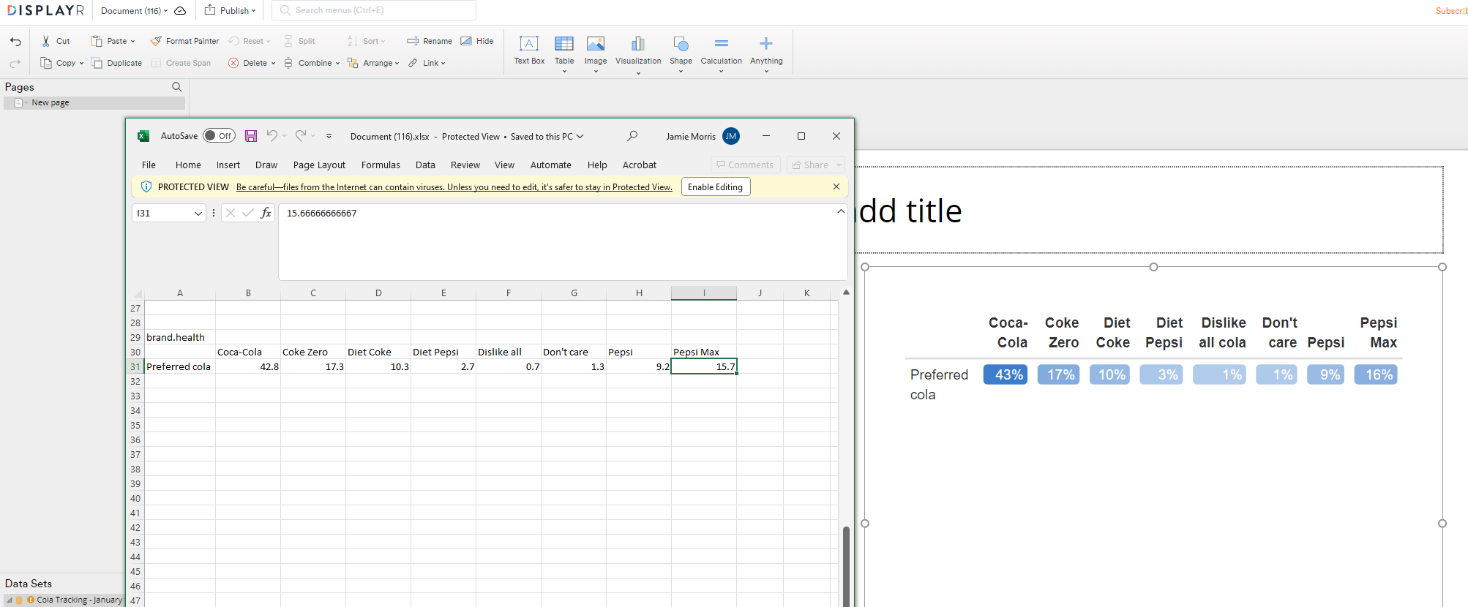Click the 16% Pepsi Max colored cell
The height and width of the screenshot is (607, 1468).
tap(1376, 374)
